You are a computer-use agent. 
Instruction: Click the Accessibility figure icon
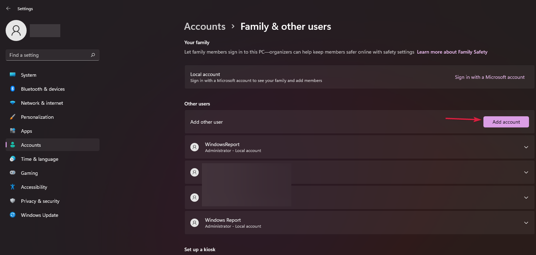(13, 187)
